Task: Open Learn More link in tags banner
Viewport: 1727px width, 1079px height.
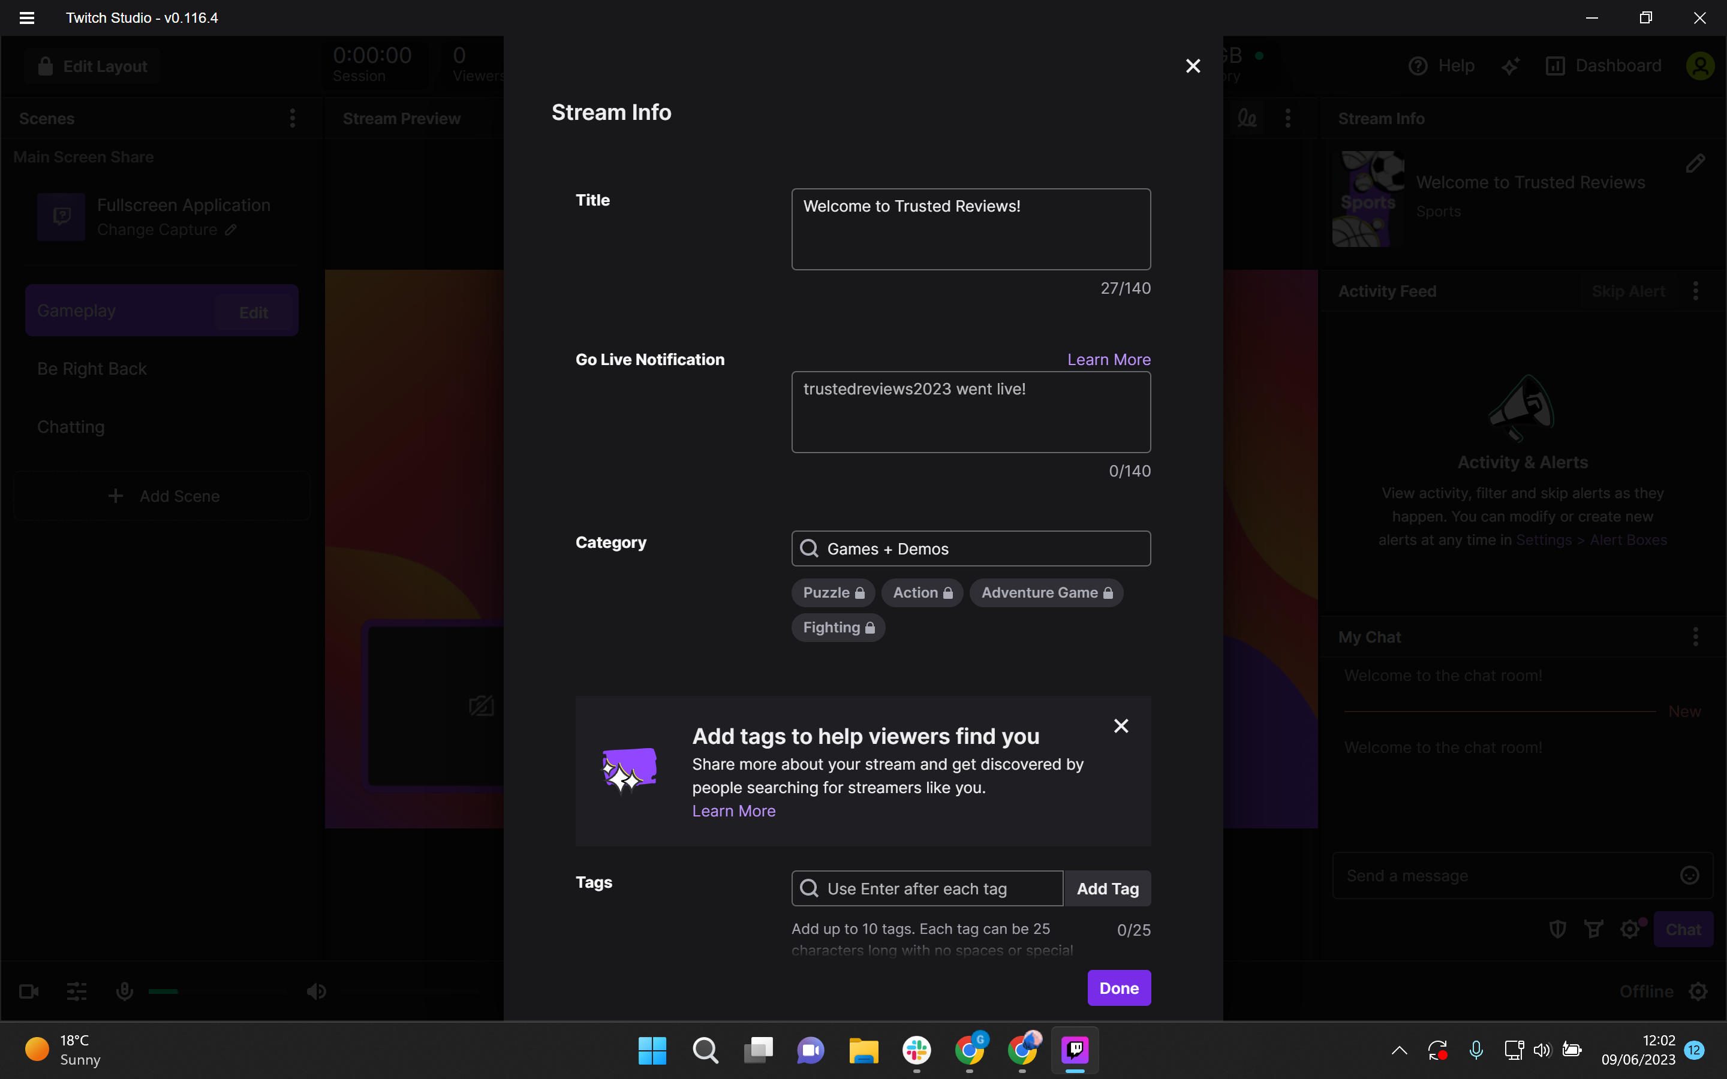Action: point(733,810)
